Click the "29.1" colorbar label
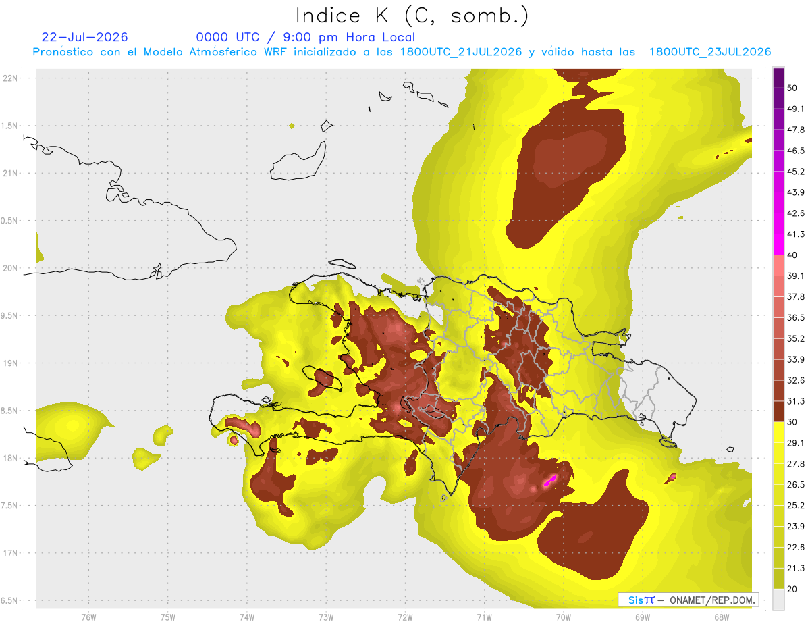The width and height of the screenshot is (810, 626). pyautogui.click(x=796, y=442)
